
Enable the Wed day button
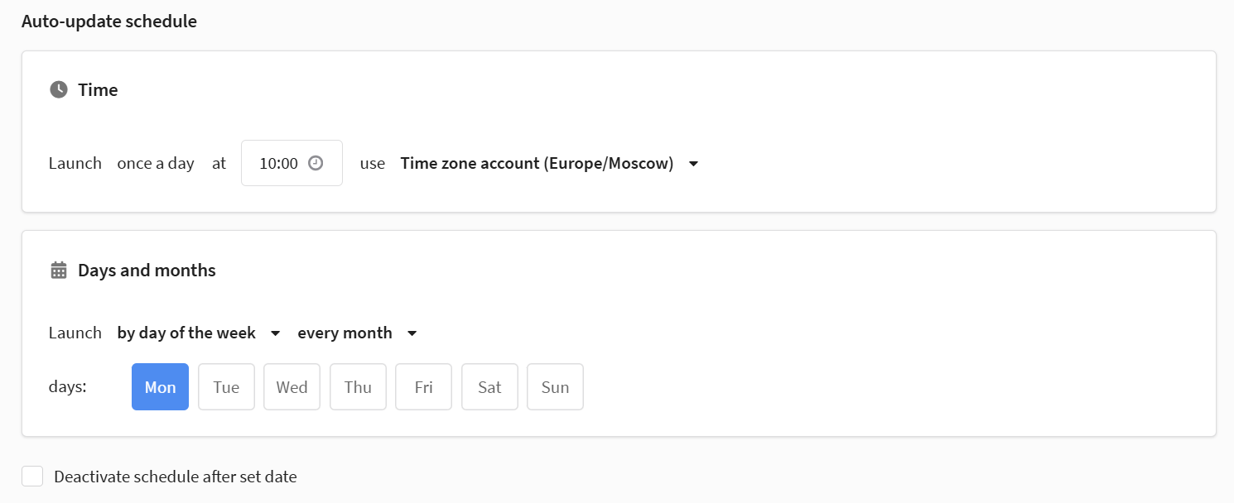point(292,387)
